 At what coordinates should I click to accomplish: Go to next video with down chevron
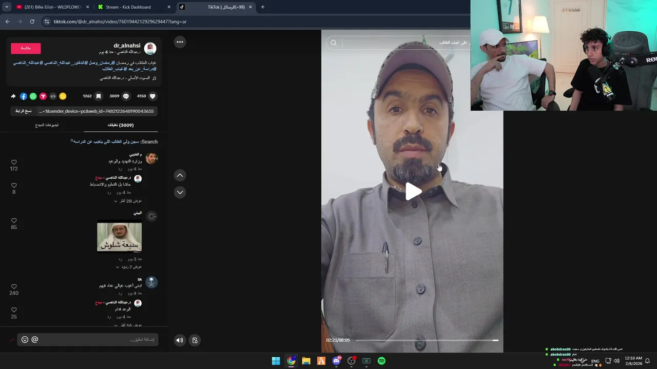click(180, 192)
